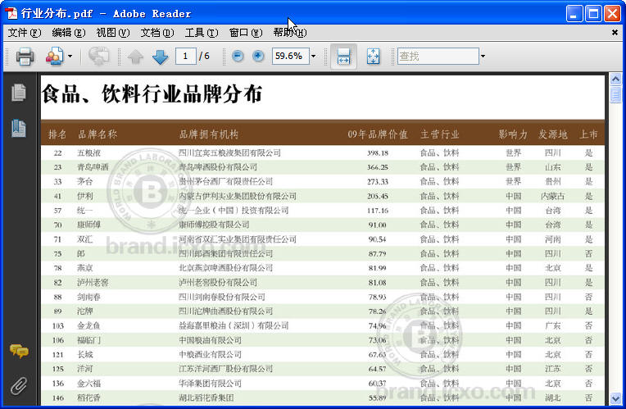Open the 编辑(E) menu

click(69, 32)
